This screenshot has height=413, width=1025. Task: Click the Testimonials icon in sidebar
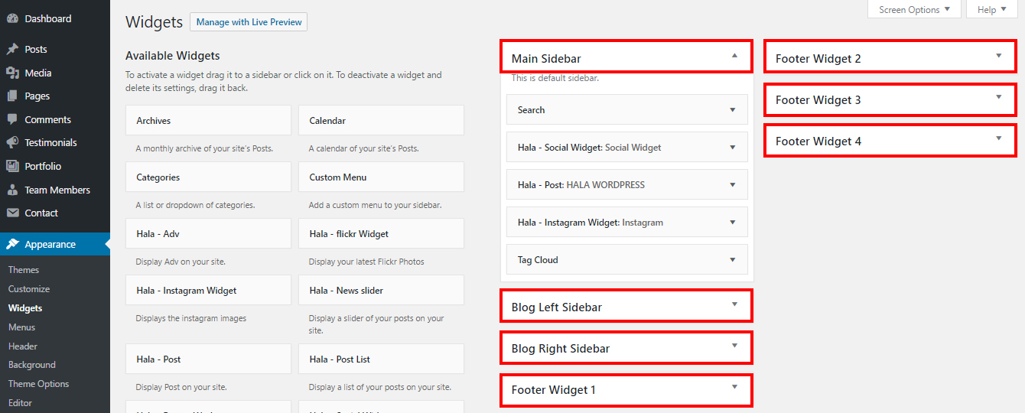[12, 143]
